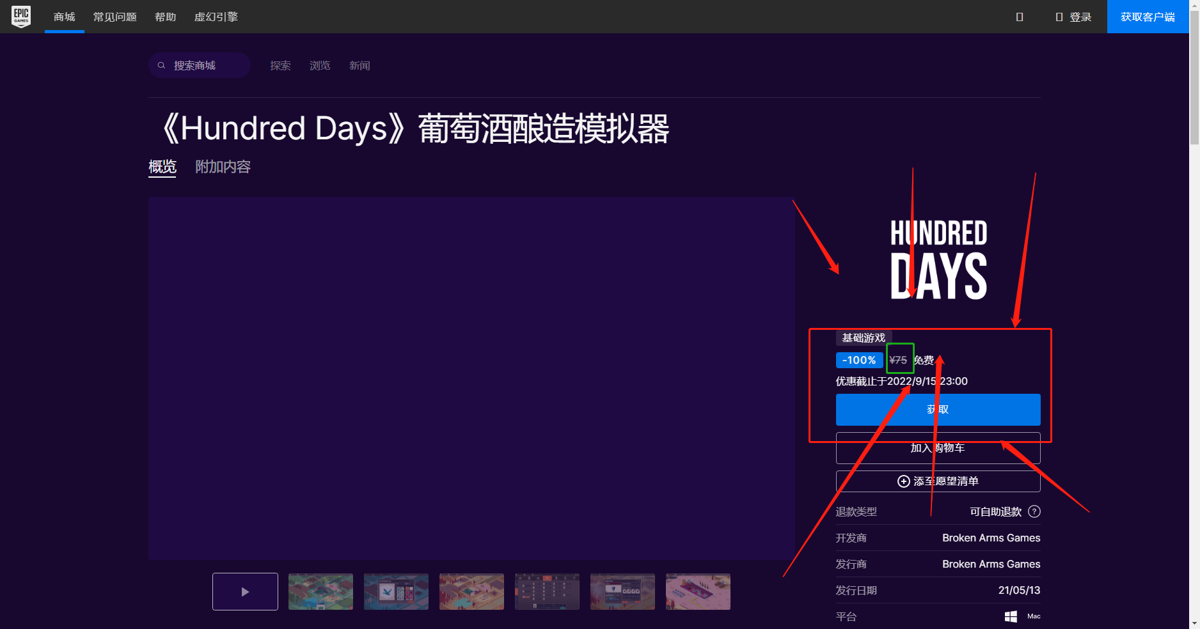Screen dimensions: 1200x629
Task: Switch to the 附加内容 tab
Action: click(223, 167)
